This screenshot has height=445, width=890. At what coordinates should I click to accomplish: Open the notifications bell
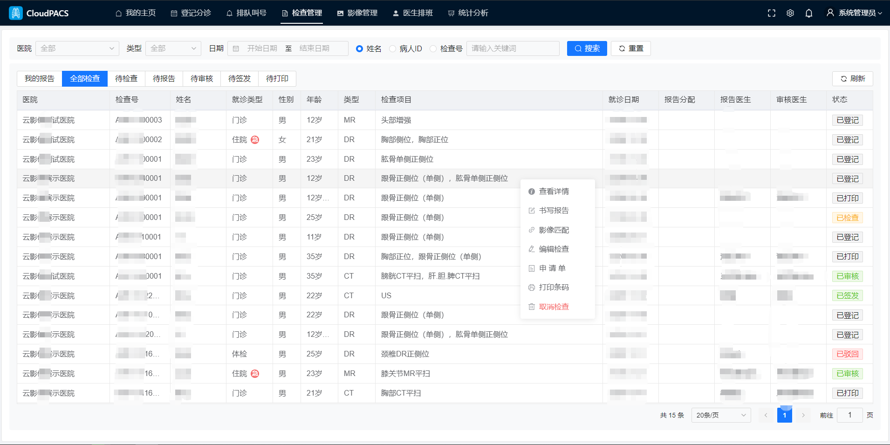(809, 13)
